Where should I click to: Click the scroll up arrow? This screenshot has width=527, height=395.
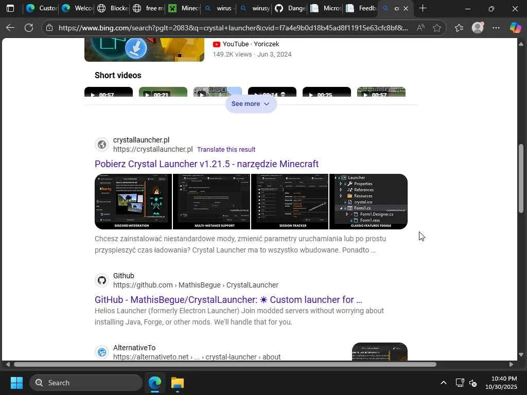(x=521, y=44)
